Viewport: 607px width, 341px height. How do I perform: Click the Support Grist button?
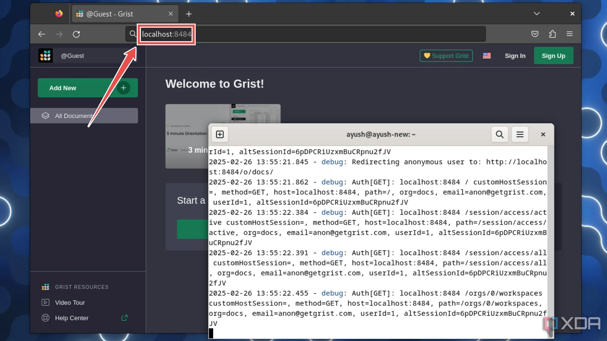tap(446, 56)
